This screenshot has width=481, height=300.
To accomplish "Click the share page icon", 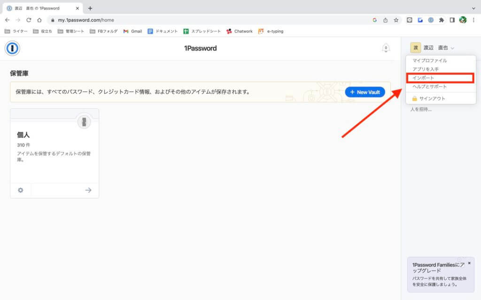I will 385,20.
